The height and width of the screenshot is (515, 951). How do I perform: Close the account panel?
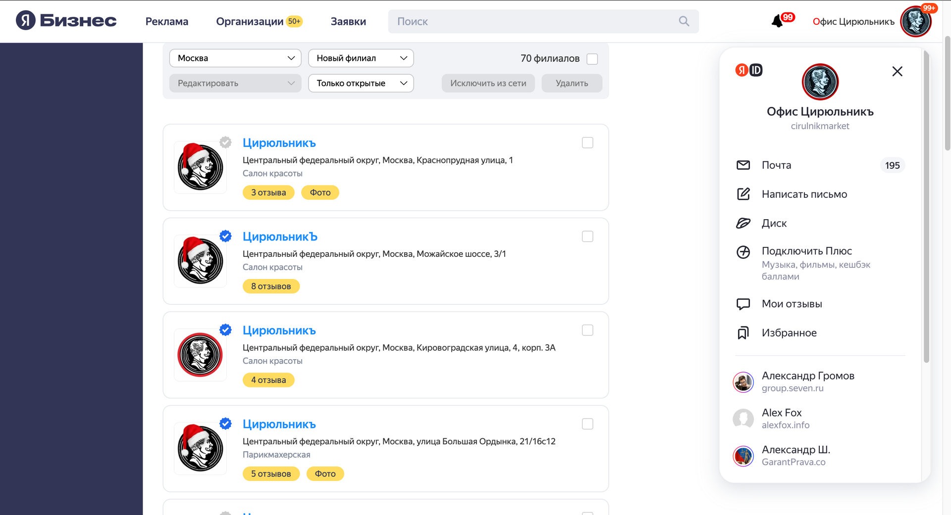point(897,71)
